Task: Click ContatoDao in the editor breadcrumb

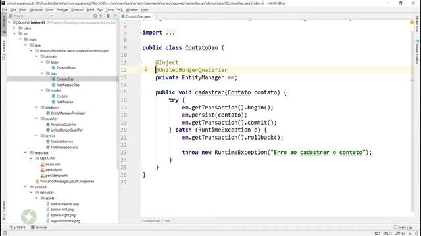Action: click(151, 221)
